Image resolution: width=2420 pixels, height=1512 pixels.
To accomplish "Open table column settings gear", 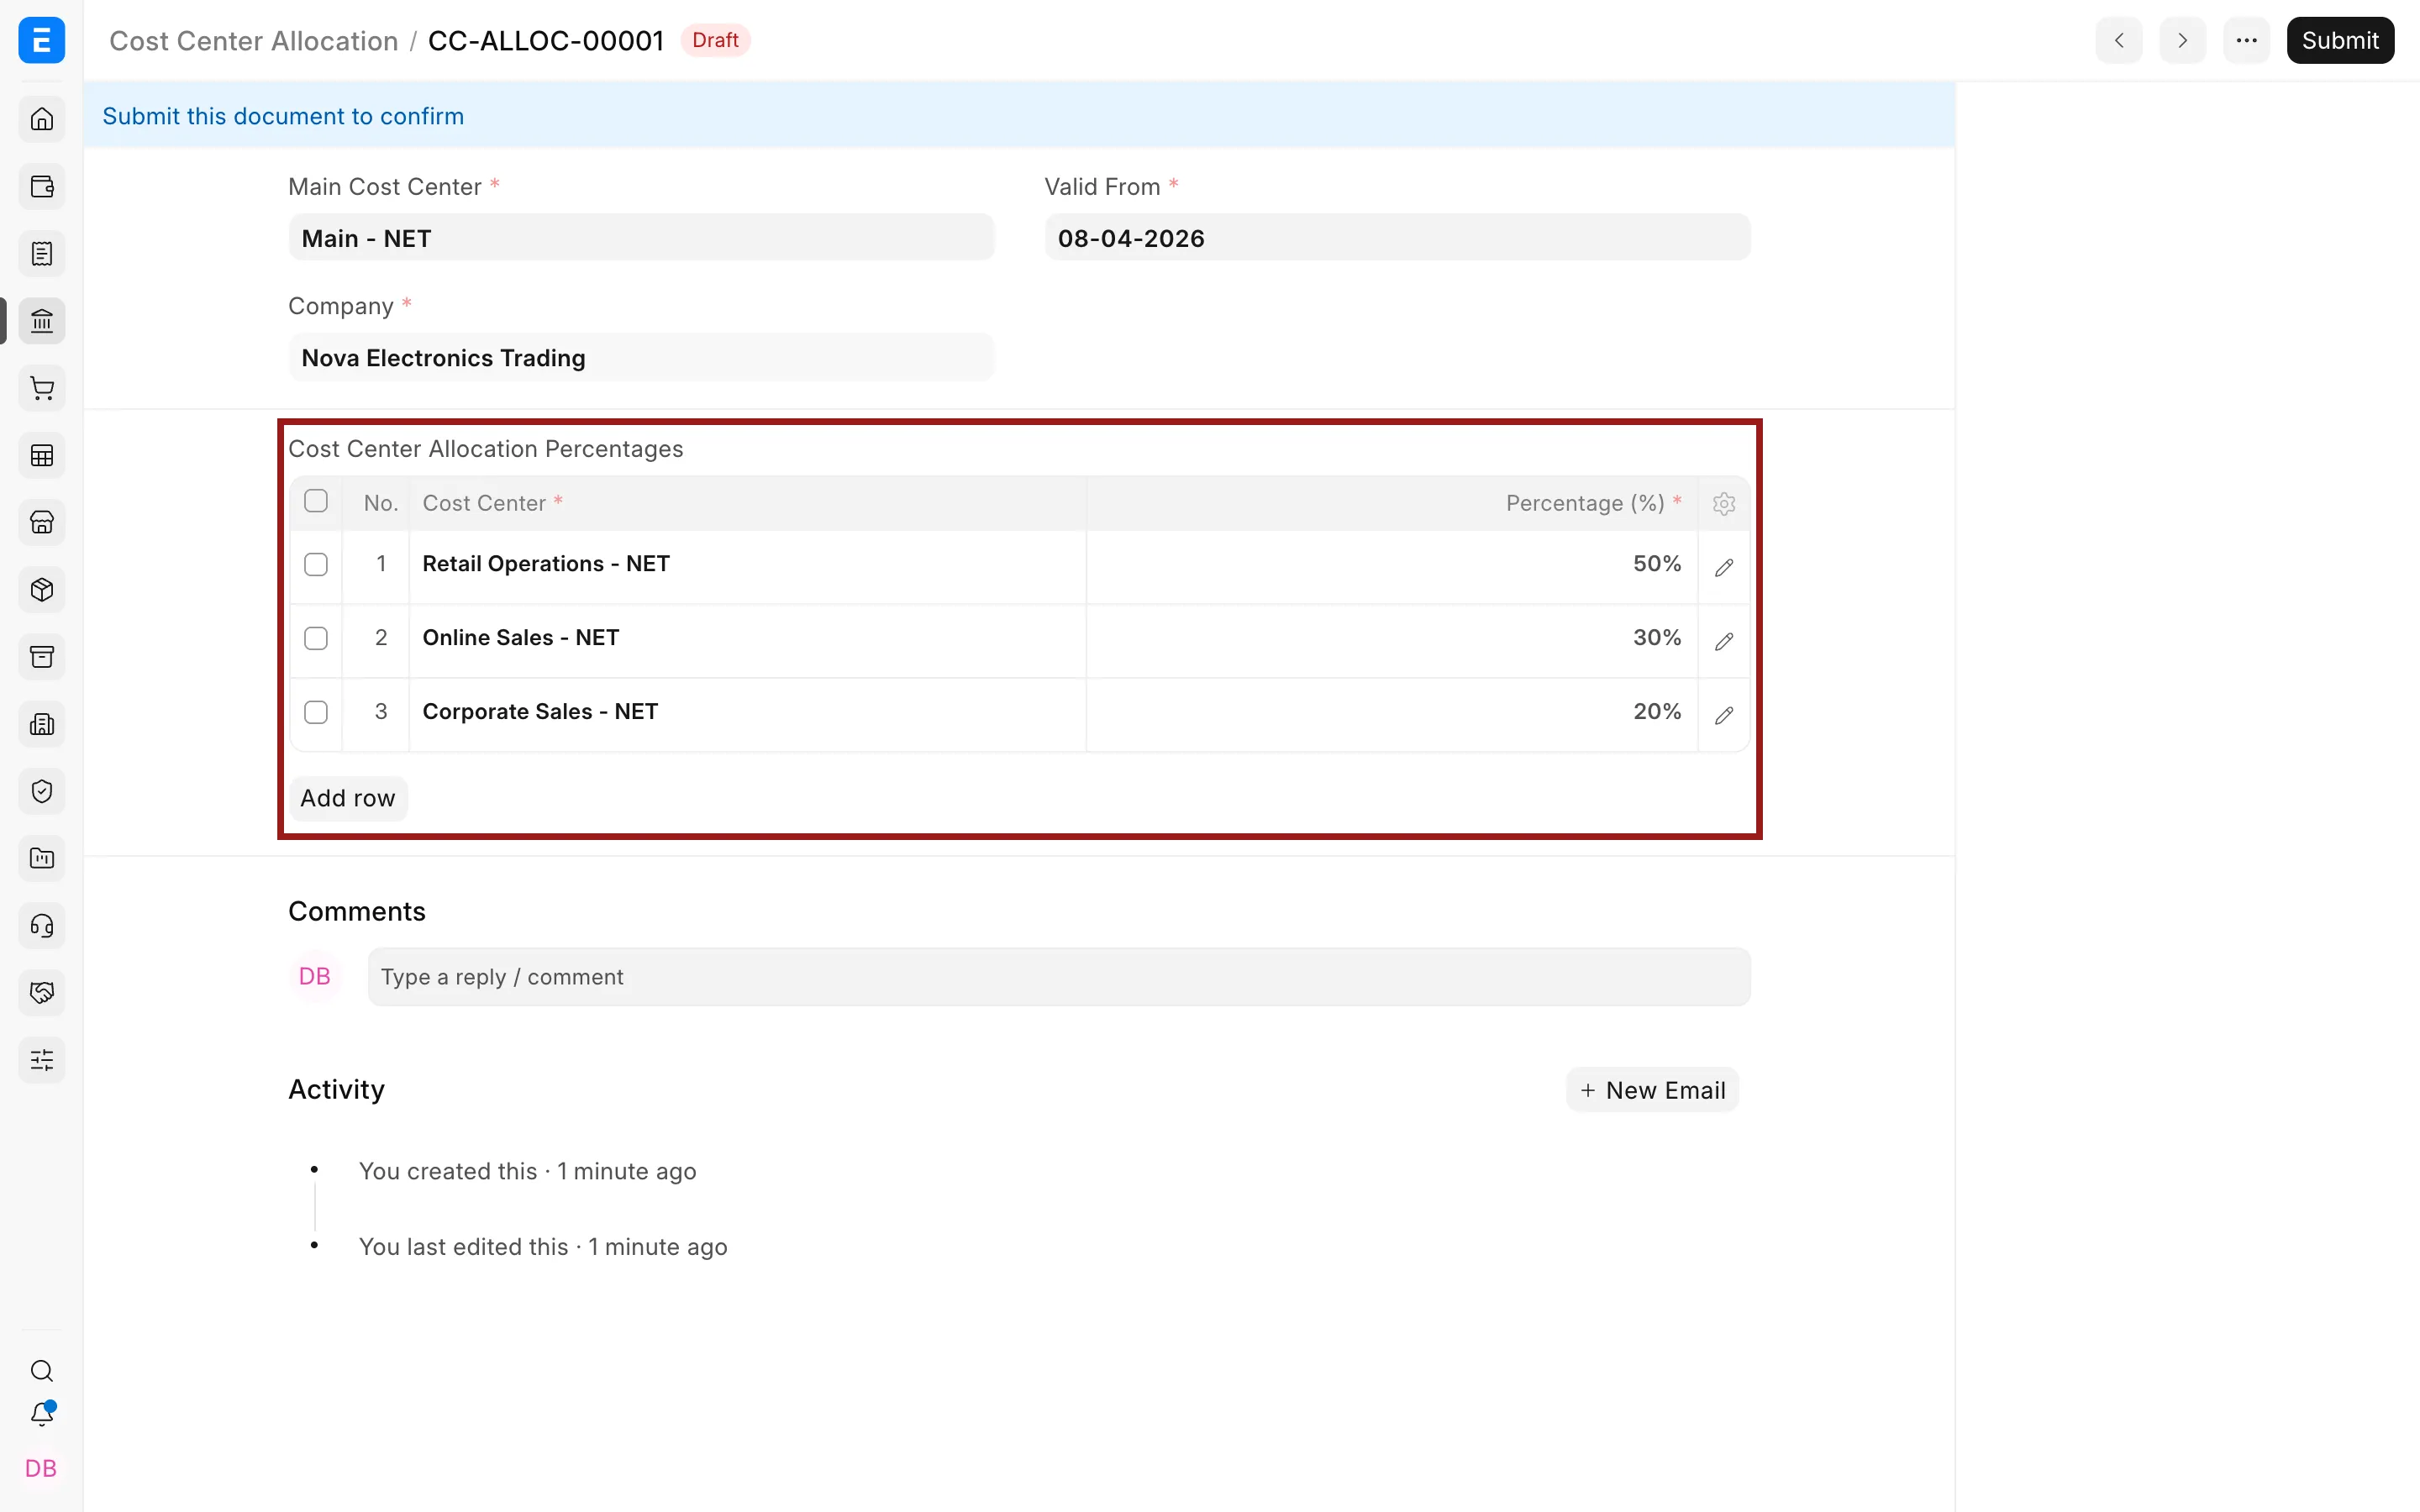I will (x=1723, y=504).
